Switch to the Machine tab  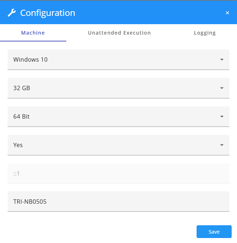[x=33, y=33]
